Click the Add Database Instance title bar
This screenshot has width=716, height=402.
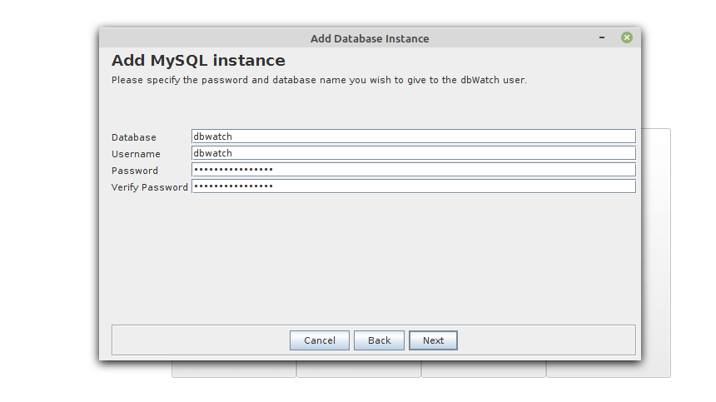[370, 38]
